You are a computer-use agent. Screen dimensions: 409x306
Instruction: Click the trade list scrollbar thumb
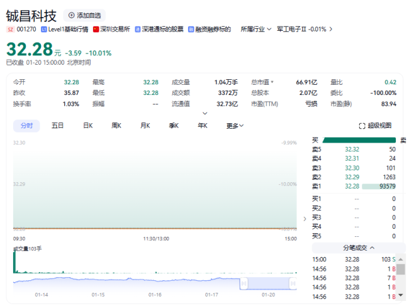tap(401, 270)
